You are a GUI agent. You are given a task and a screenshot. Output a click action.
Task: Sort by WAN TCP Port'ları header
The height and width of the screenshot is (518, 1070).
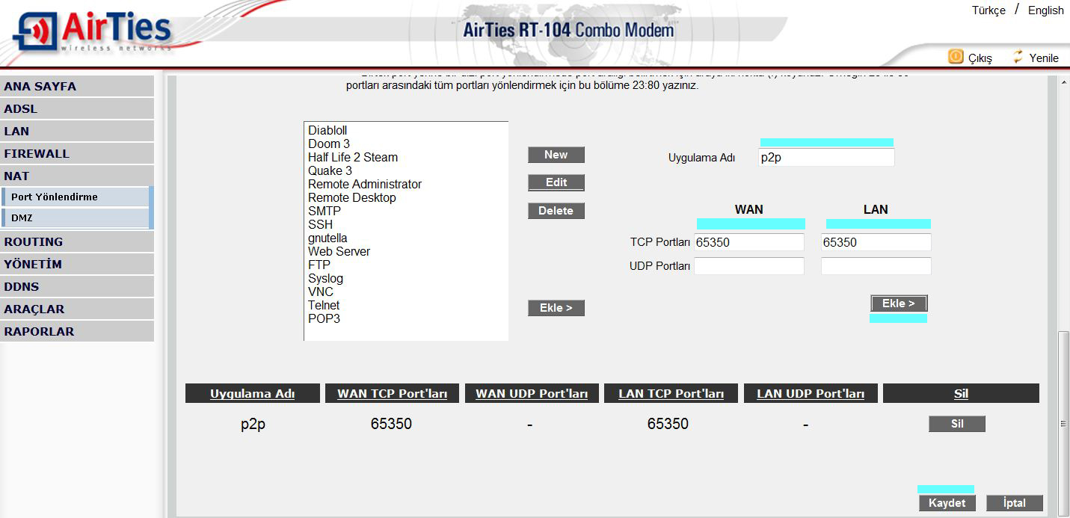[x=393, y=393]
